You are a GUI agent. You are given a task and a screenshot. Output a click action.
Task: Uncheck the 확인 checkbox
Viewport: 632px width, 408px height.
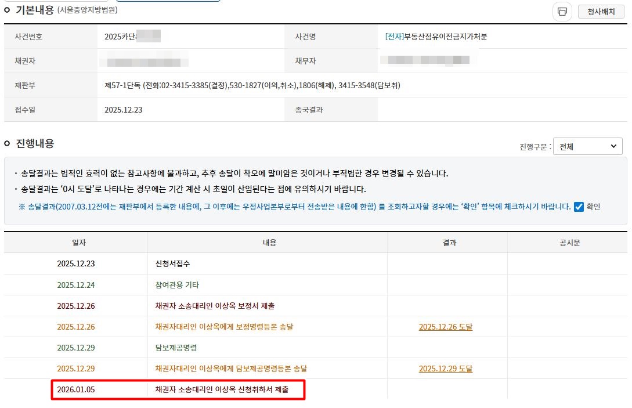point(578,207)
